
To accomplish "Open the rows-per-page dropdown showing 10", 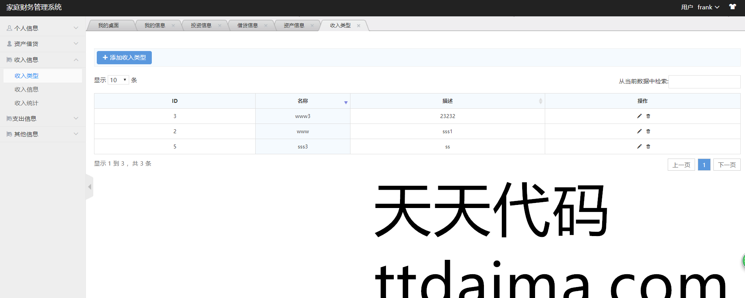I will (x=118, y=80).
